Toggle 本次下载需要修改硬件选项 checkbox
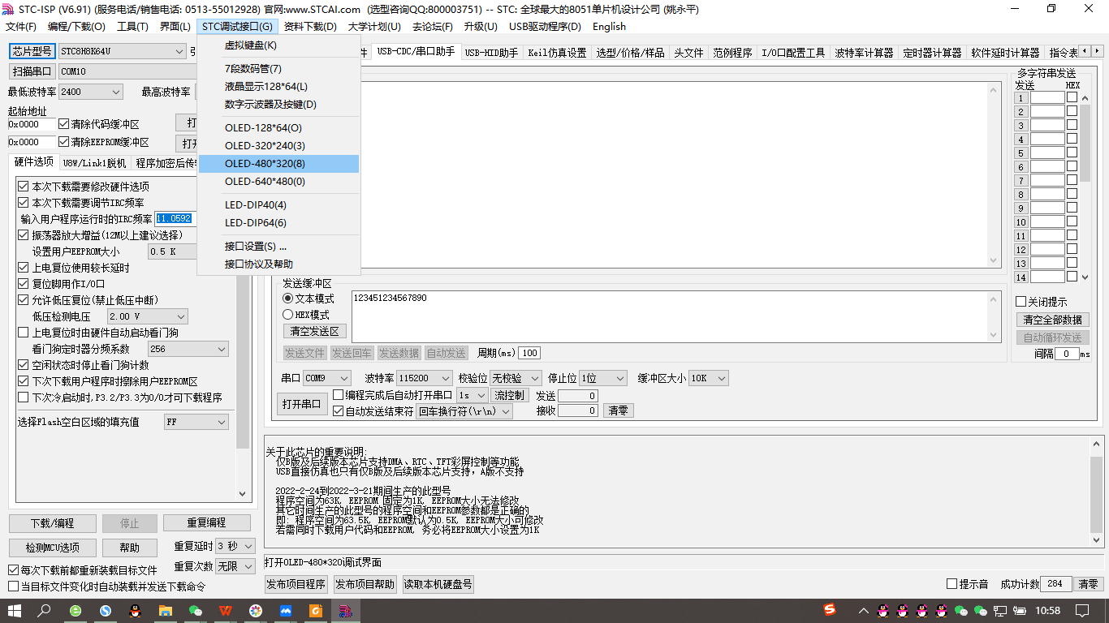 (24, 187)
